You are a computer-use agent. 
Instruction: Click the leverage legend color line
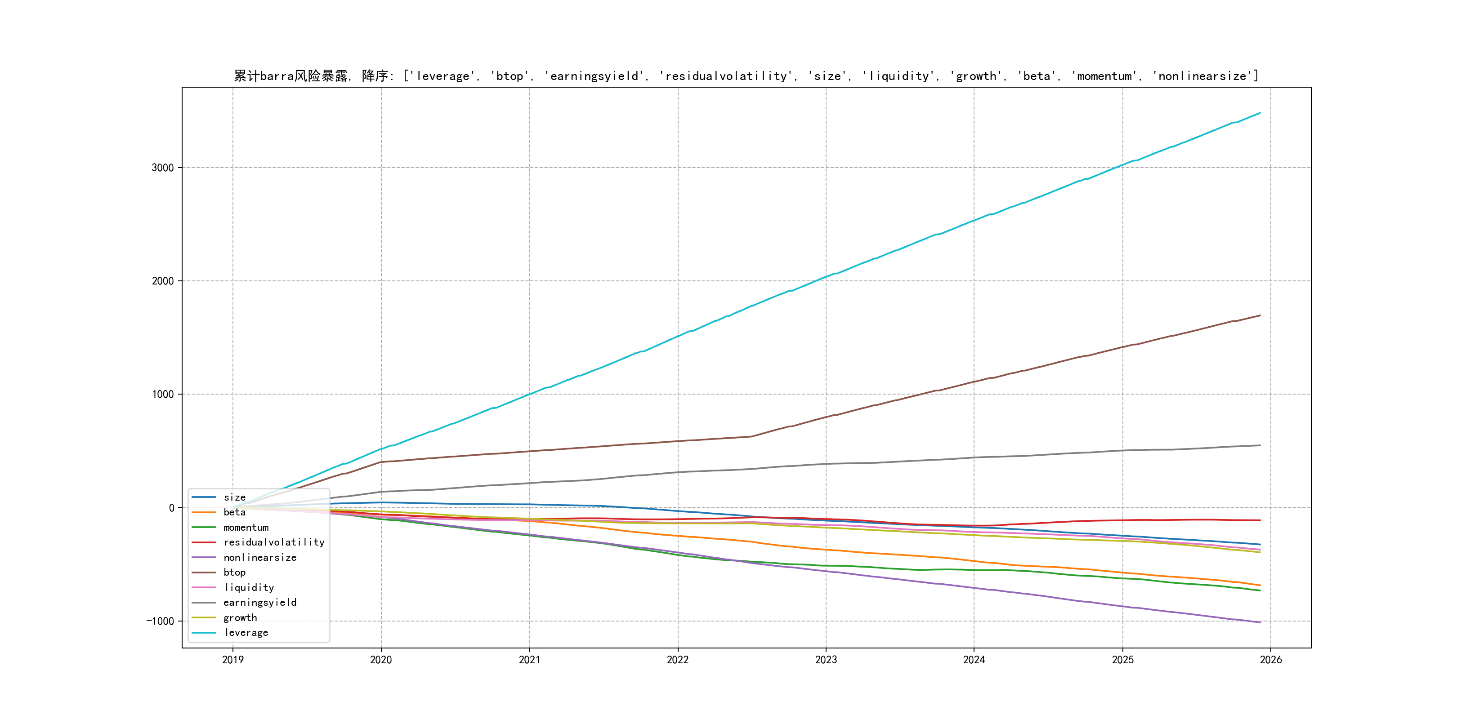pyautogui.click(x=204, y=633)
